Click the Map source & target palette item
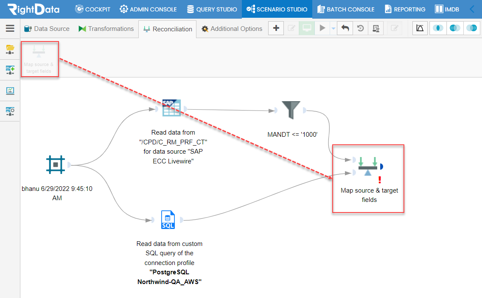 (39, 59)
